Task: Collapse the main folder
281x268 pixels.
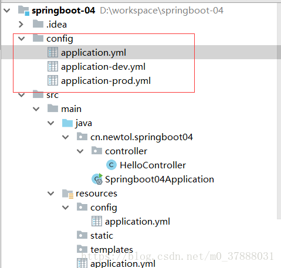Action: pos(36,109)
